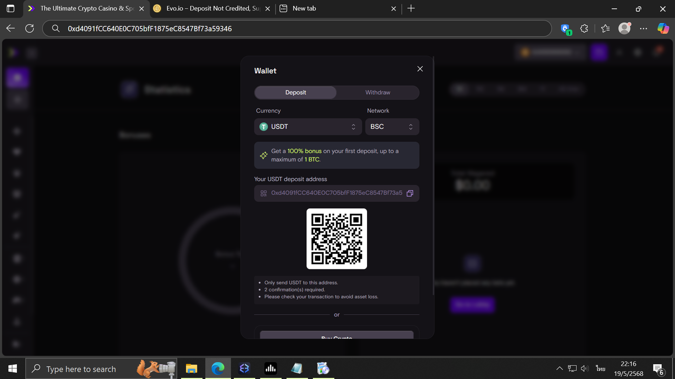The image size is (675, 379).
Task: Open browser Settings and more menu
Action: [643, 28]
